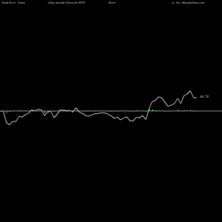Click the 'Daily Force Index' title text
Viewport: 222px width, 222px height.
13,3
